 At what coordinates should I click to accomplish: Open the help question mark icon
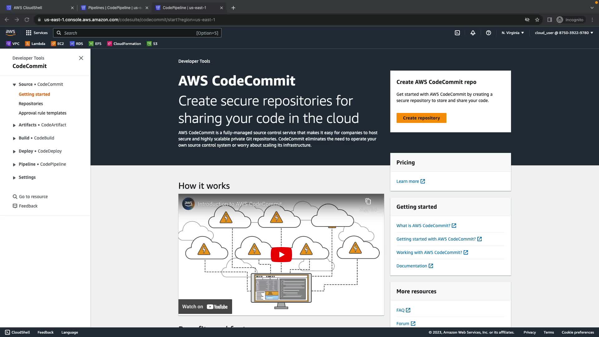tap(488, 33)
